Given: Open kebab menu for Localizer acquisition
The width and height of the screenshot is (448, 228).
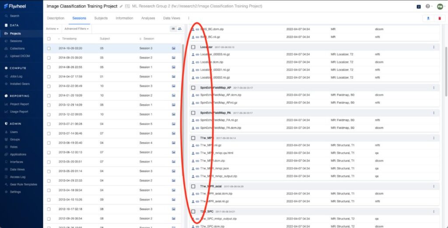Looking at the screenshot, I should [x=434, y=47].
